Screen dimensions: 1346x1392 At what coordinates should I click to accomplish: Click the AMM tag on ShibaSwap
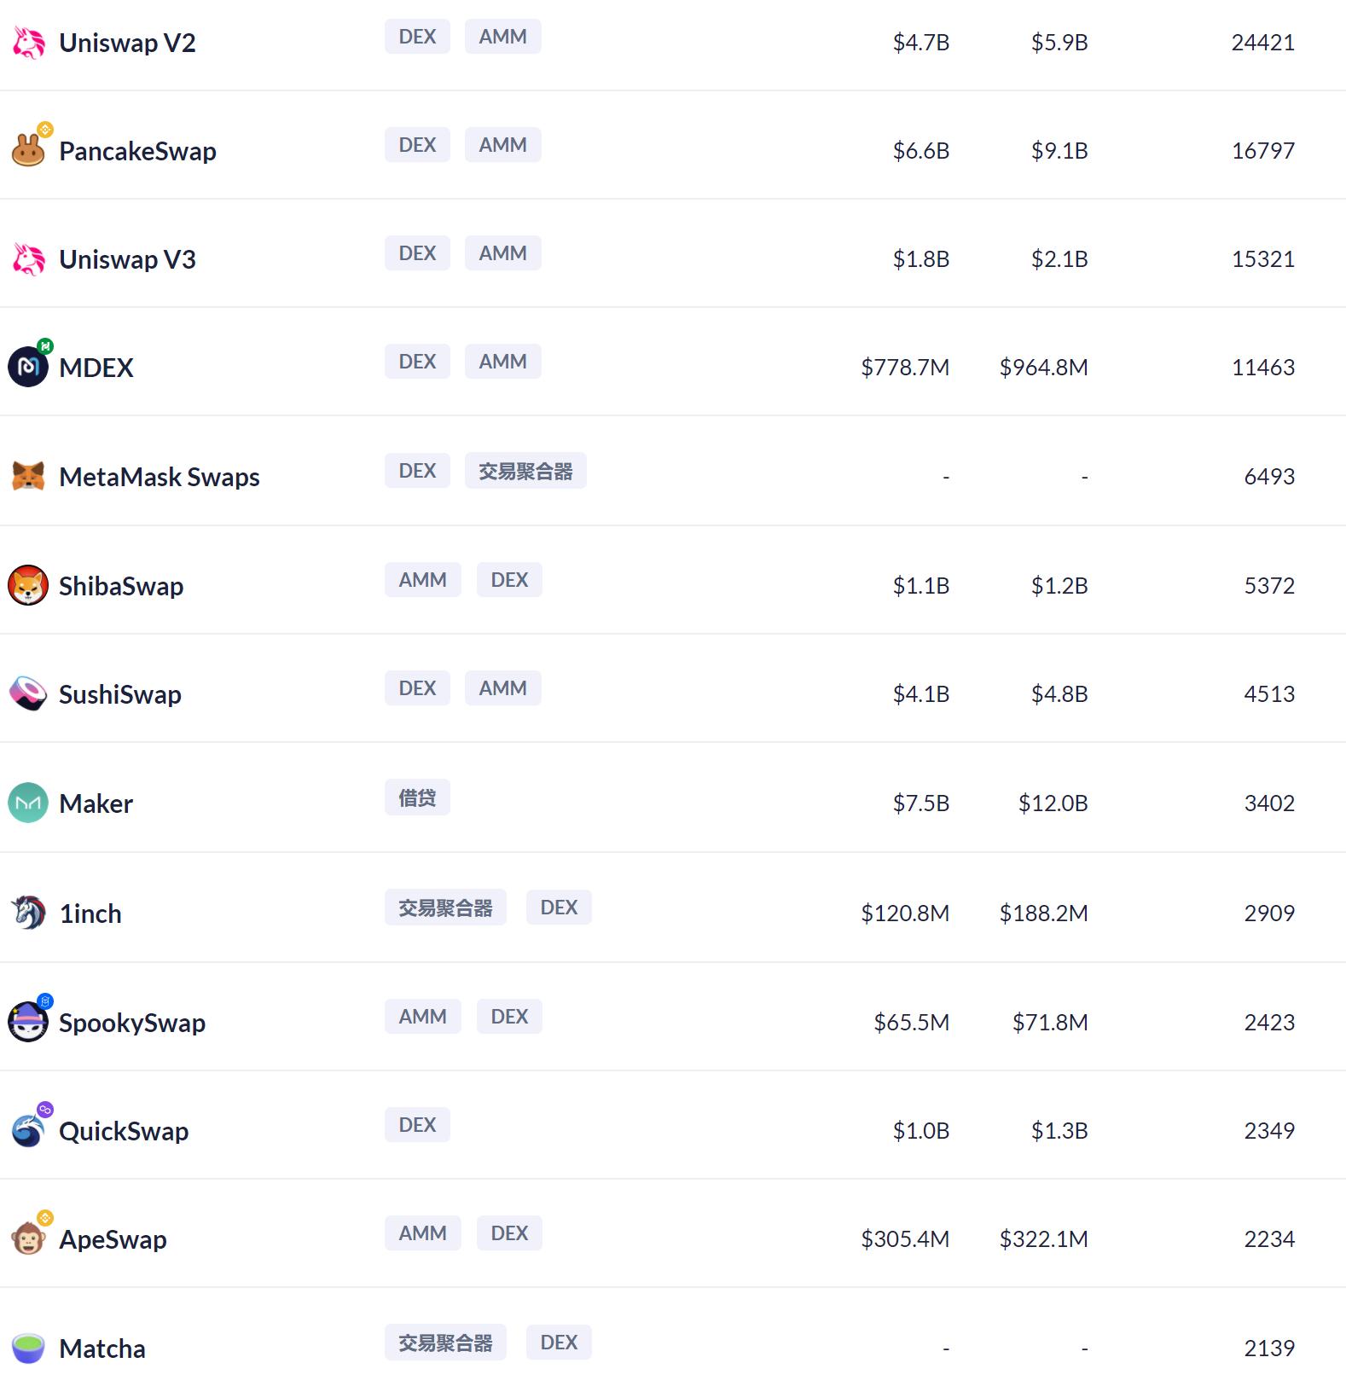pyautogui.click(x=422, y=580)
